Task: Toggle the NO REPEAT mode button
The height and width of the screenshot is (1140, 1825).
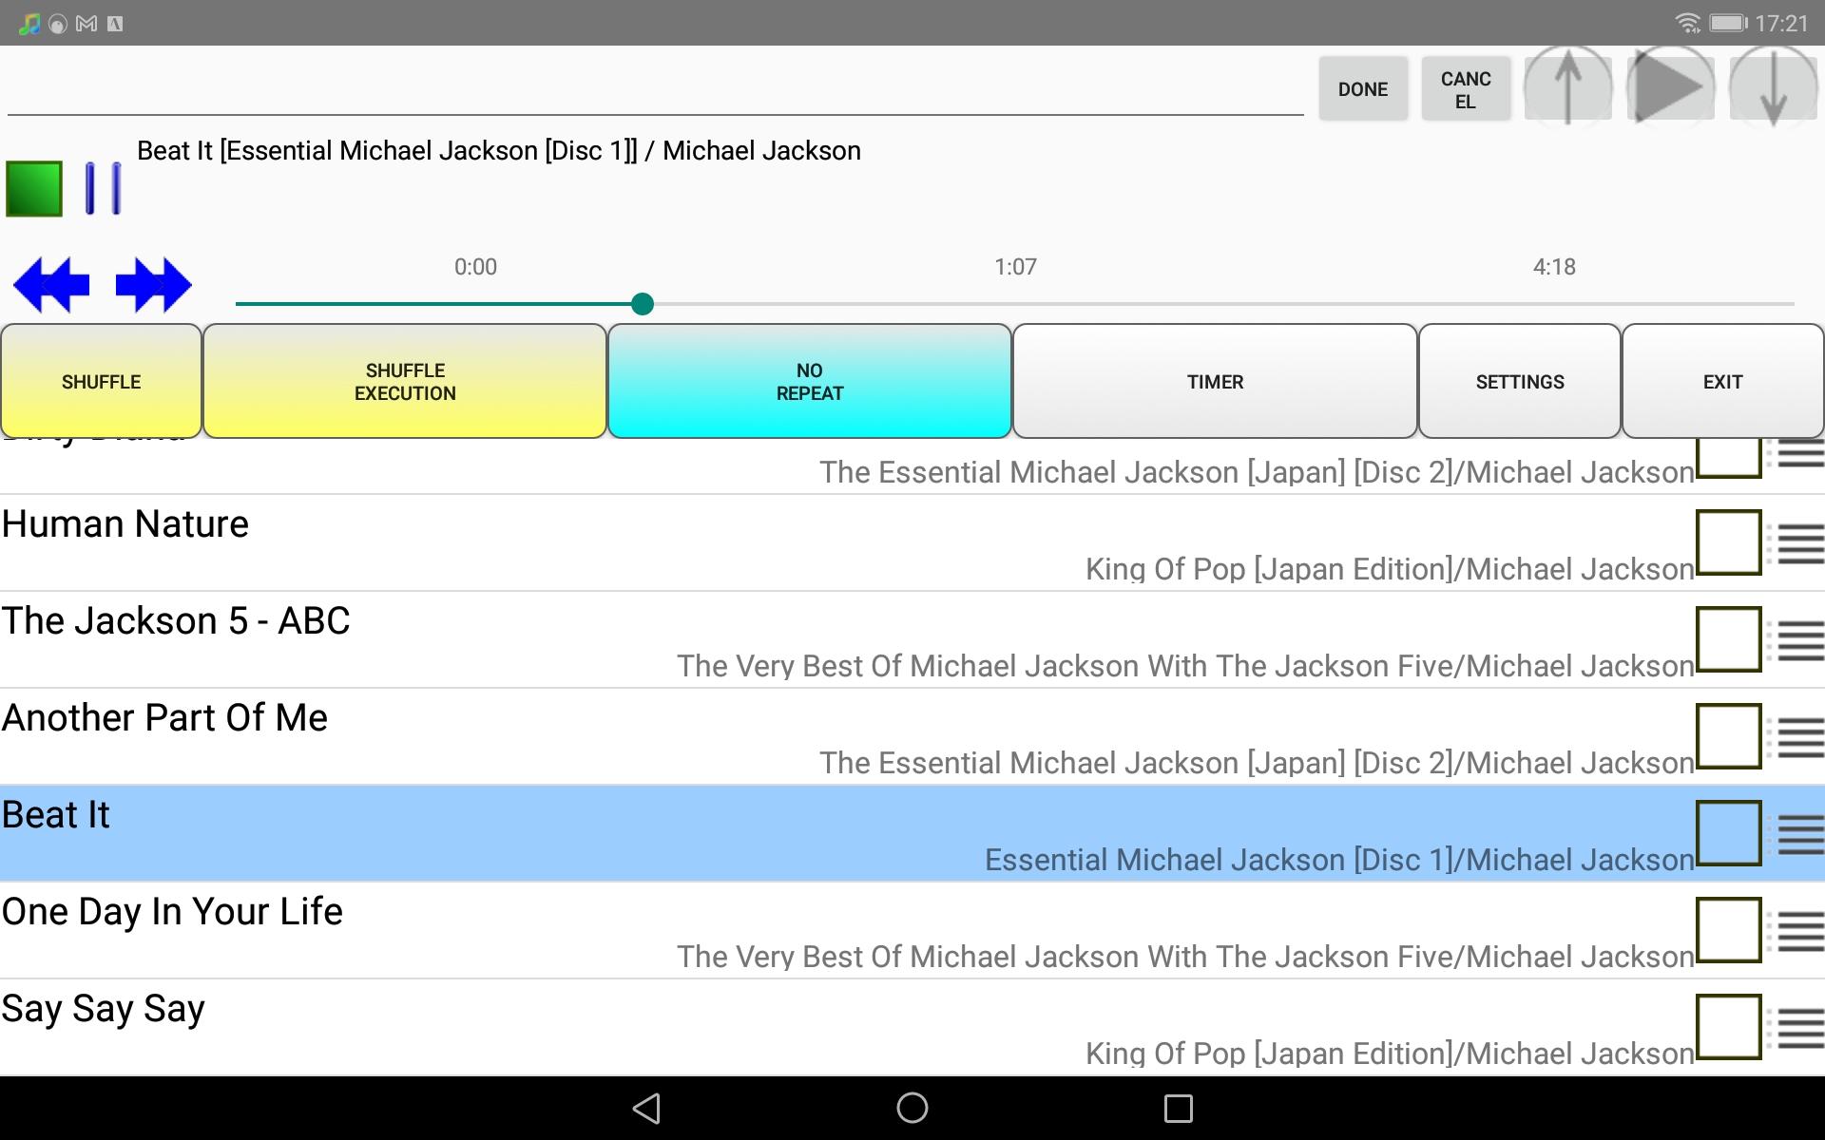Action: point(810,381)
